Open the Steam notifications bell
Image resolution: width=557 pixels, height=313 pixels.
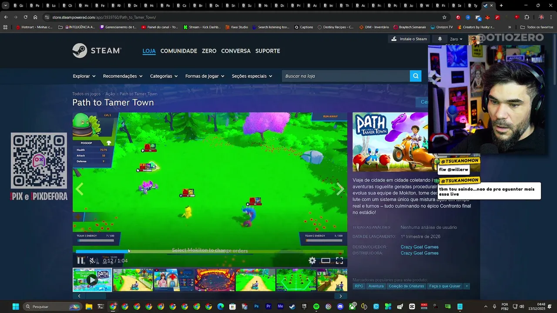(440, 39)
